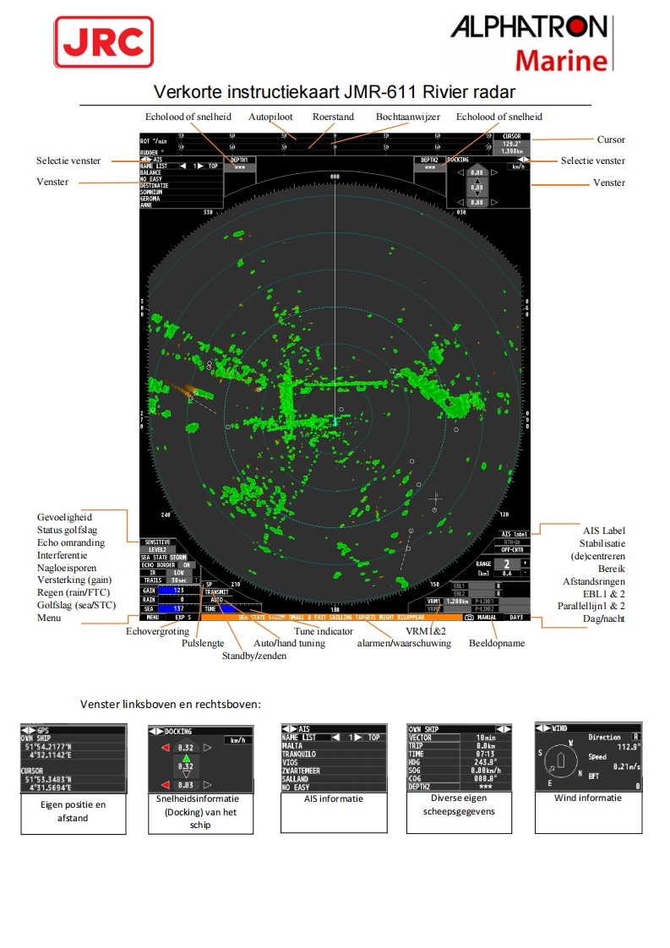The height and width of the screenshot is (948, 670).
Task: Set TRAILS 30sec afterglow option
Action: click(179, 580)
